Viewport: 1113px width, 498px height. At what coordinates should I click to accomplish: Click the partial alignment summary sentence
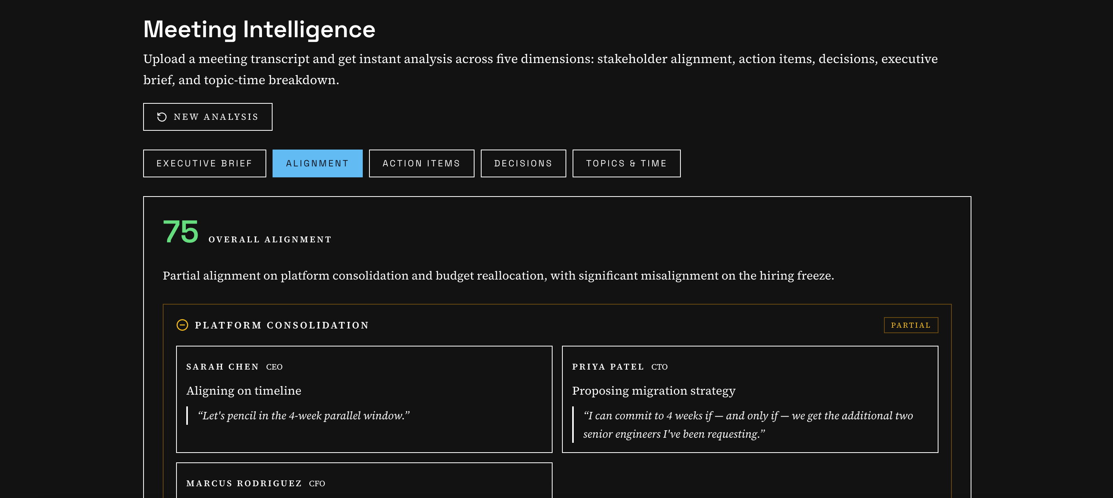tap(498, 276)
